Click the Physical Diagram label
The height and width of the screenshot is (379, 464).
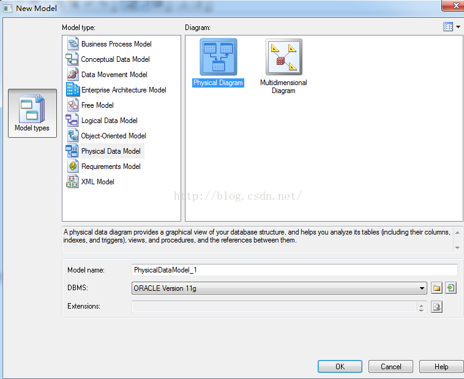[218, 83]
